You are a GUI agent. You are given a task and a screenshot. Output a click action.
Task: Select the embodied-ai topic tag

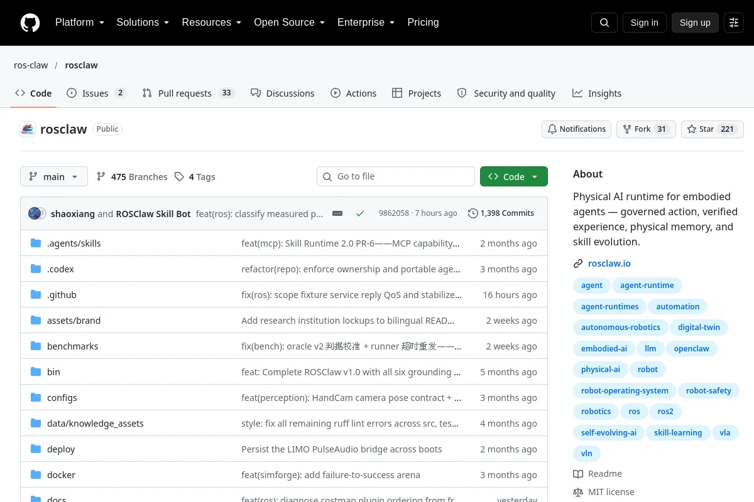(x=604, y=349)
